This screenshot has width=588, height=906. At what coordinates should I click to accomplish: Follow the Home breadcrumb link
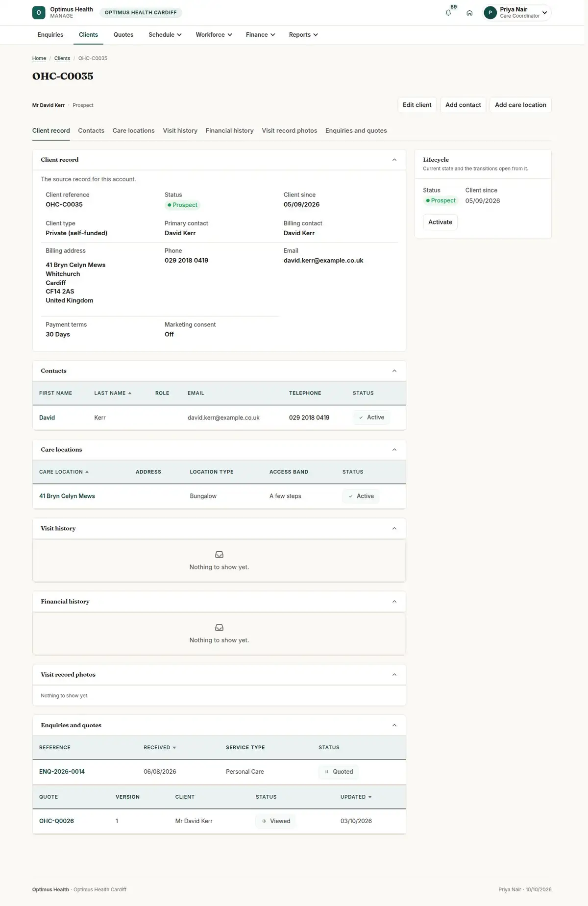39,58
